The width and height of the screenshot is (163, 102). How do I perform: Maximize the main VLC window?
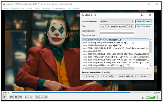[x=149, y=4]
